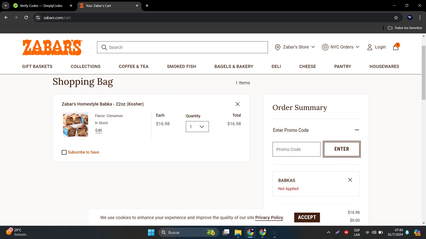Open the browser extension icon in toolbar
The height and width of the screenshot is (239, 426).
410,18
